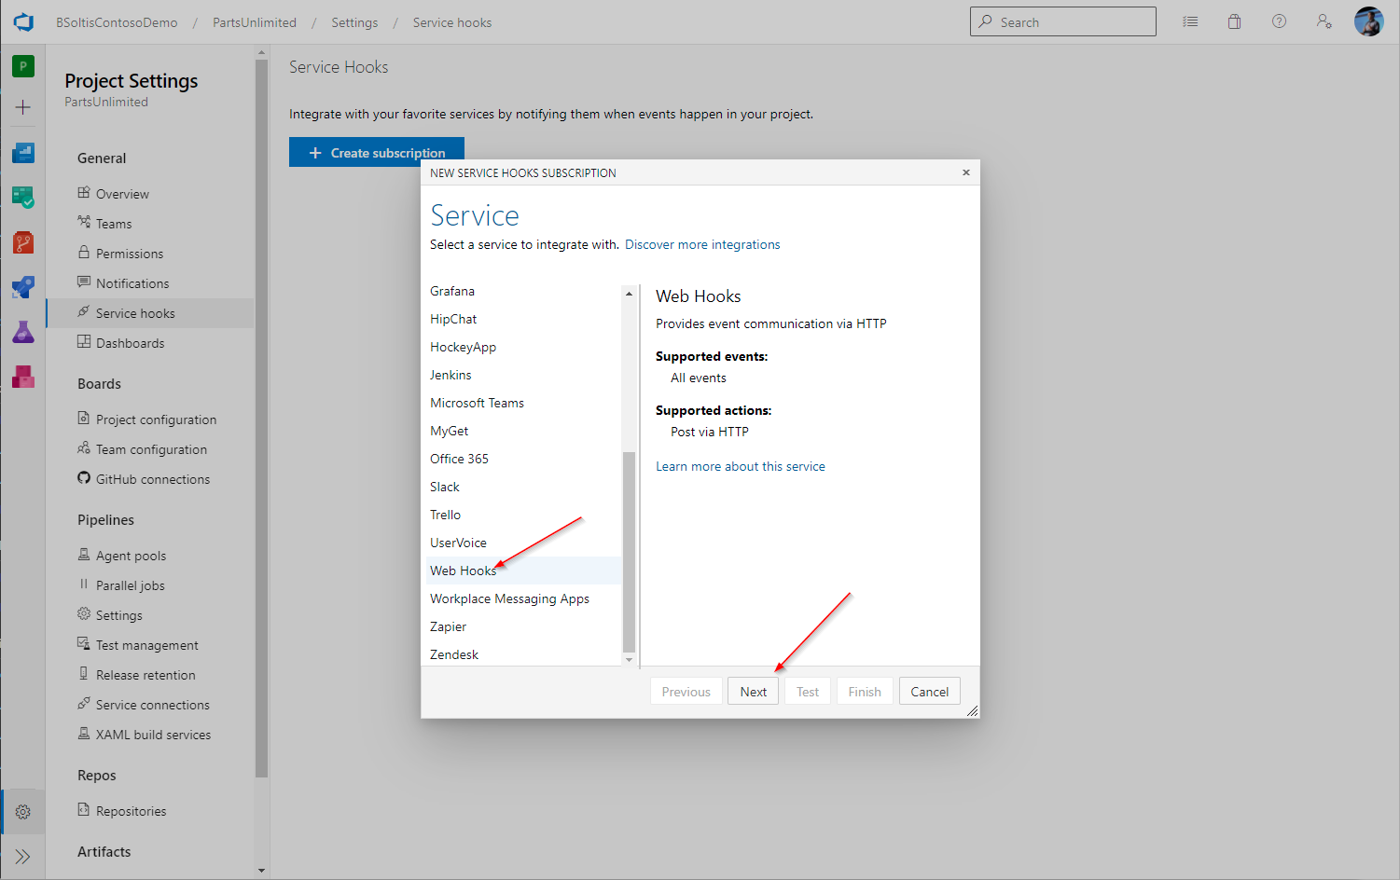Open Discover more integrations link

click(x=702, y=244)
